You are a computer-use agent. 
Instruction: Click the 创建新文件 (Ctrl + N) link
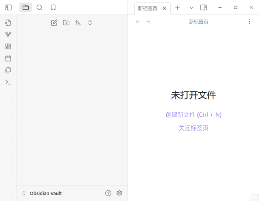[x=193, y=114]
